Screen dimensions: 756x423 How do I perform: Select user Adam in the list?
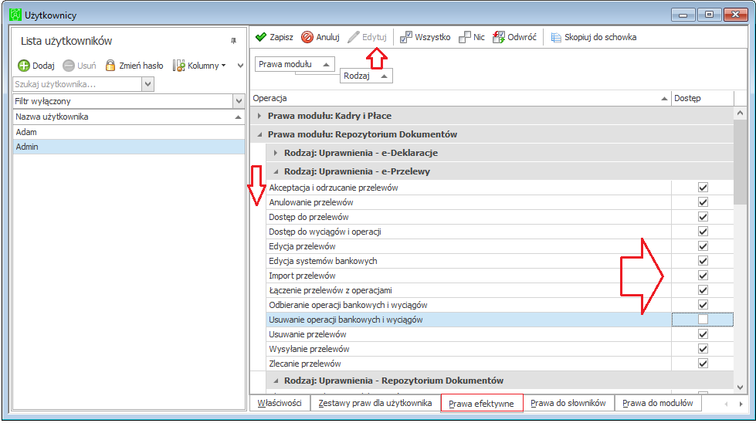129,132
